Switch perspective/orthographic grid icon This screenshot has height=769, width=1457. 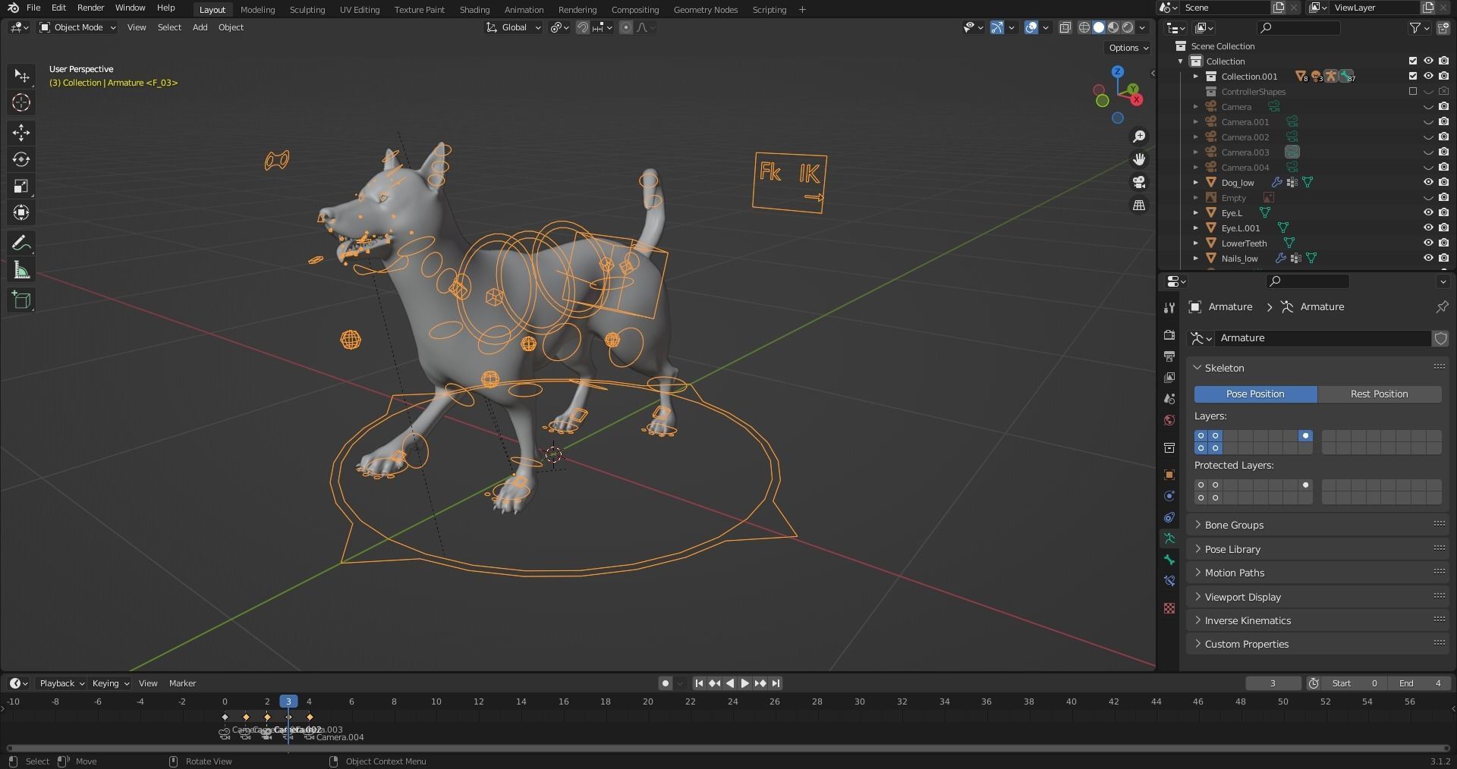pyautogui.click(x=1139, y=205)
